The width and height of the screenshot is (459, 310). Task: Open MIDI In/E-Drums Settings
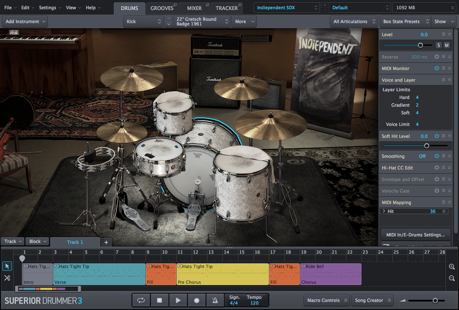(x=415, y=234)
